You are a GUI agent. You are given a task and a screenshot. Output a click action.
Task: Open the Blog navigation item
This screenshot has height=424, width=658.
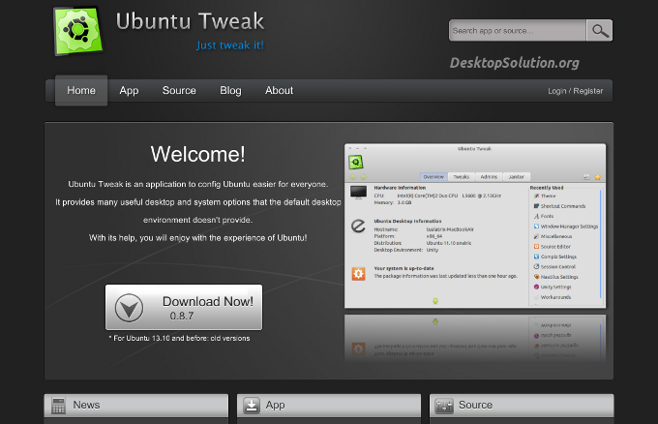coord(230,91)
